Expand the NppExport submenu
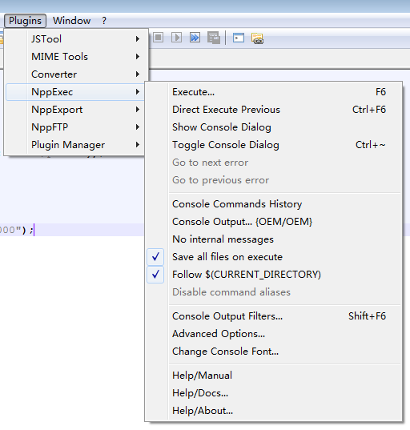This screenshot has width=410, height=430. point(74,110)
